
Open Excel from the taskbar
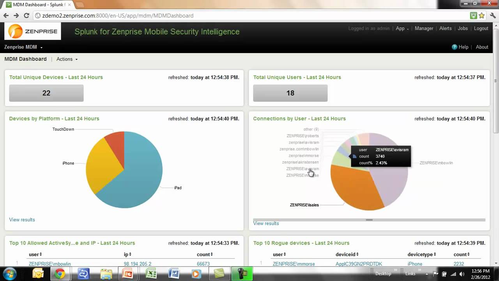pos(151,274)
